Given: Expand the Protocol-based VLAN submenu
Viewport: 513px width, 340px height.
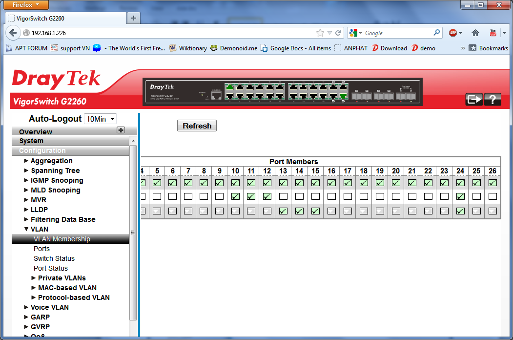Looking at the screenshot, I should pyautogui.click(x=71, y=298).
